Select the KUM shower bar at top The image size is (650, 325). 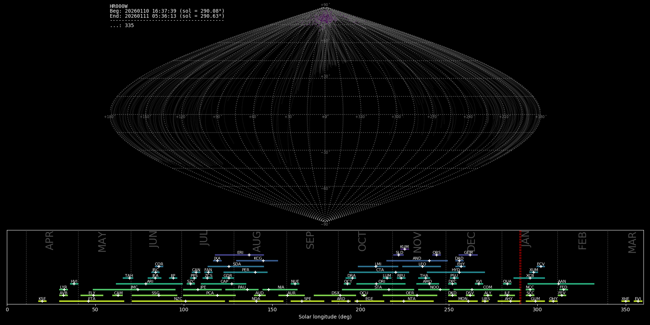click(404, 249)
